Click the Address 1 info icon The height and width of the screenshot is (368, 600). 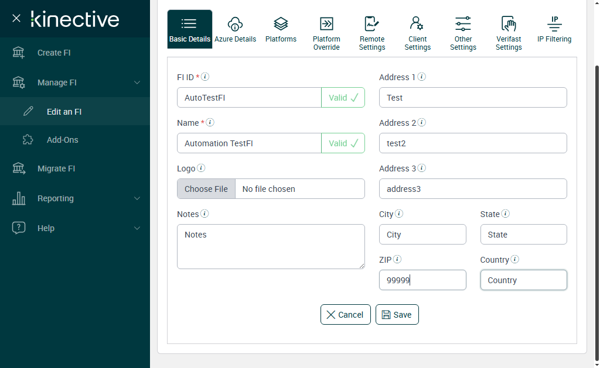pos(422,77)
